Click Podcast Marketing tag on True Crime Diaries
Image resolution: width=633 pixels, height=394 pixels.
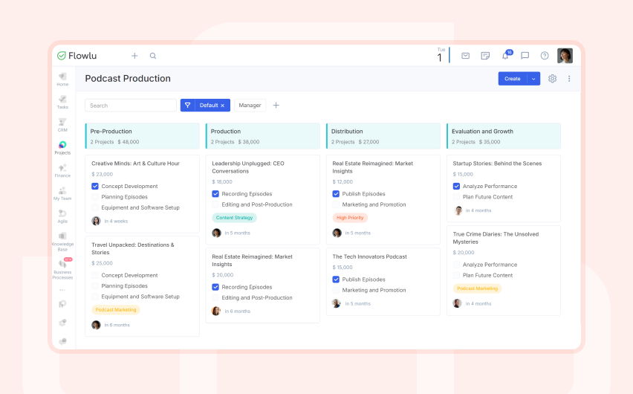(x=477, y=288)
